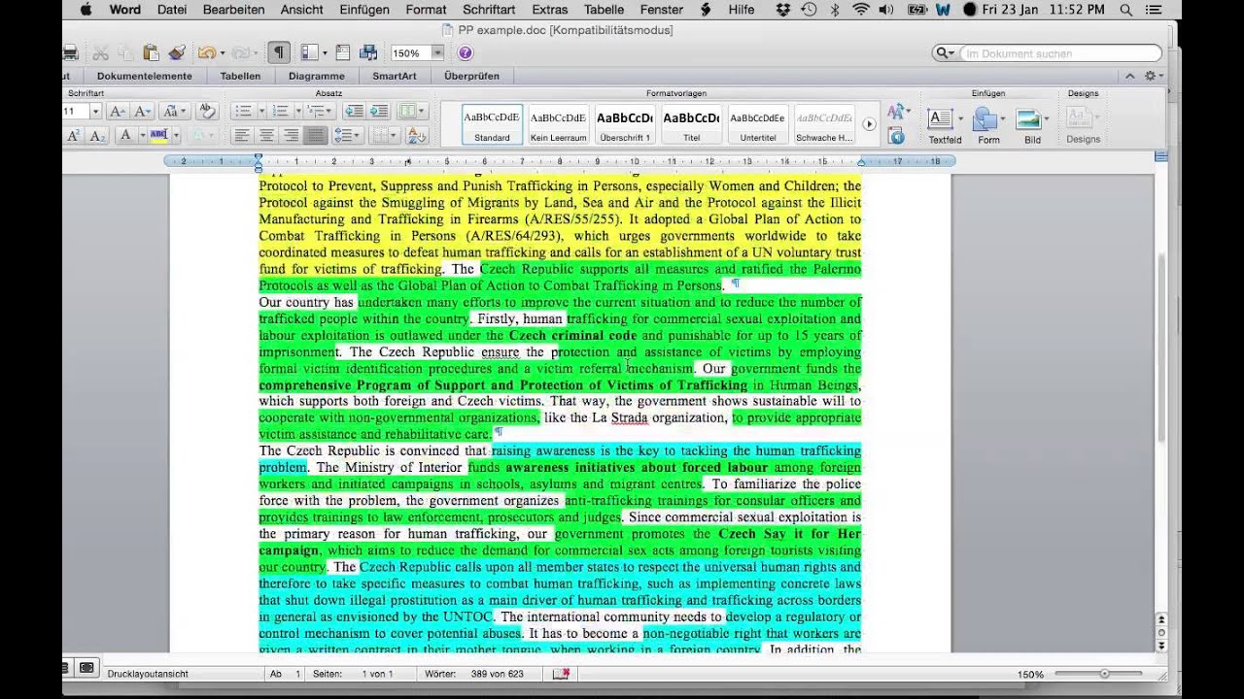This screenshot has height=699, width=1244.
Task: Start a numbered list
Action: pos(280,112)
